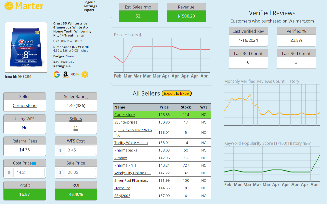Open the HerbsPro seller link
Viewport: 327px width, 204px height.
click(x=122, y=188)
